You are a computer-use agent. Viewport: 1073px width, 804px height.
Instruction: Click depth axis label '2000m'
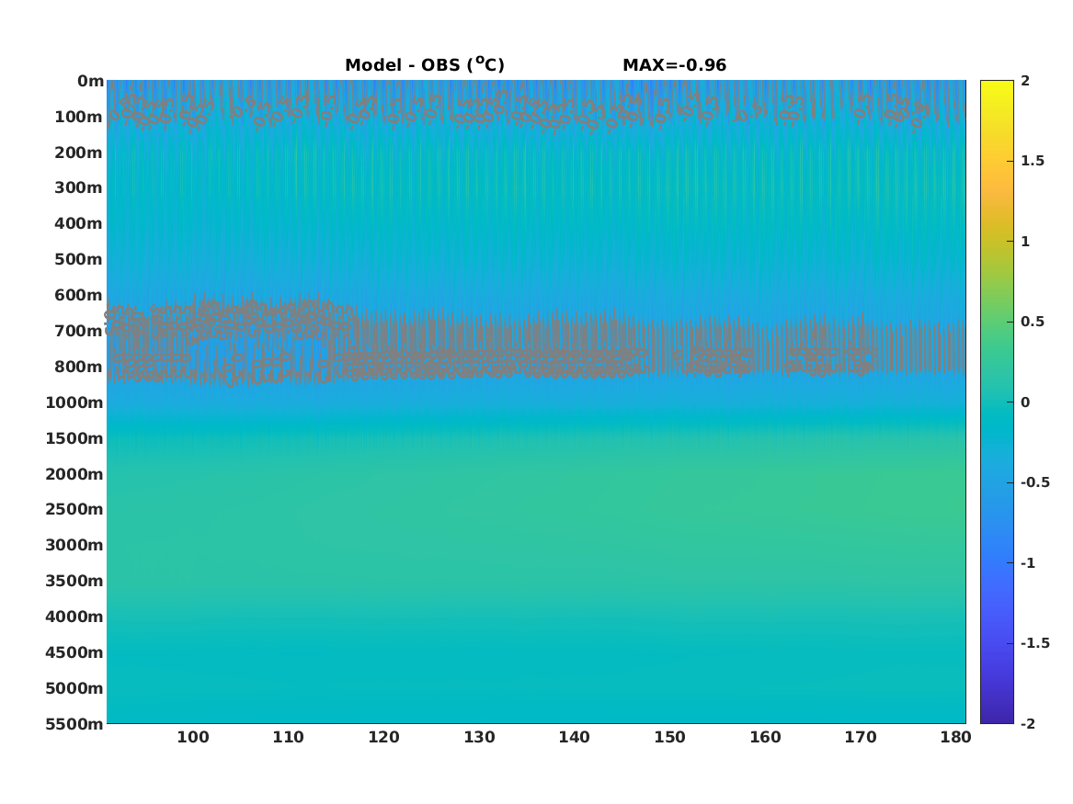point(74,474)
